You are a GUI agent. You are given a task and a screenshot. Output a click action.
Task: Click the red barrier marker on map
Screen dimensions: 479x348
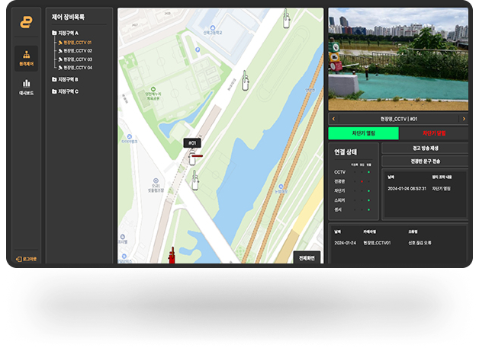click(x=172, y=257)
